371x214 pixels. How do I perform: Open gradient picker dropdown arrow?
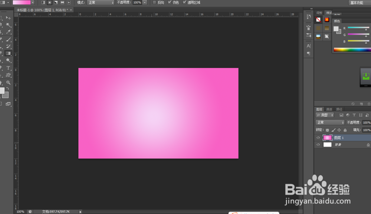click(x=33, y=2)
